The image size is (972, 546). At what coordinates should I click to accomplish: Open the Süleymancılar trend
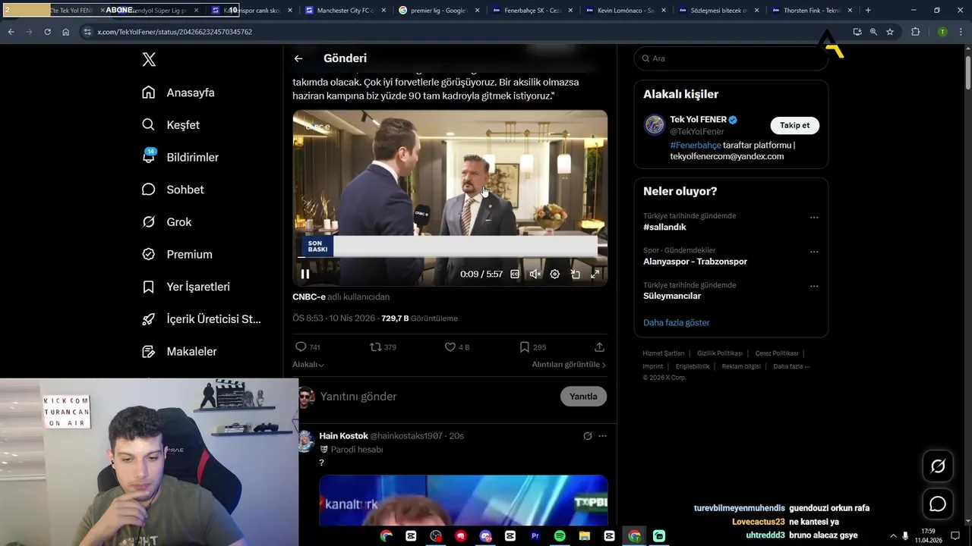click(672, 296)
